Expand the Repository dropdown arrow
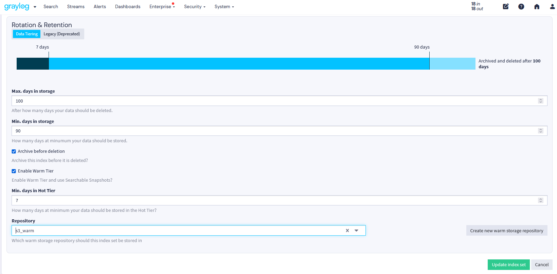 (356, 231)
